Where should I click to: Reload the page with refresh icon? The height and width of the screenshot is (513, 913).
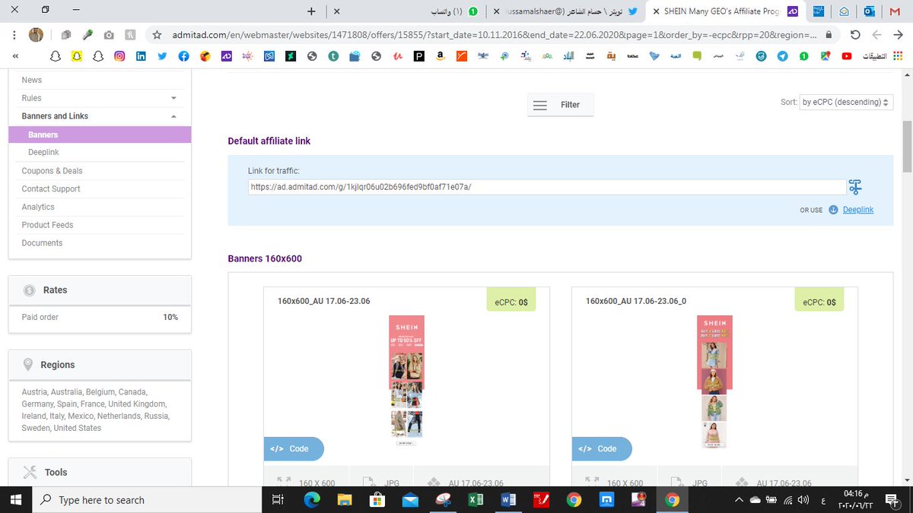855,35
